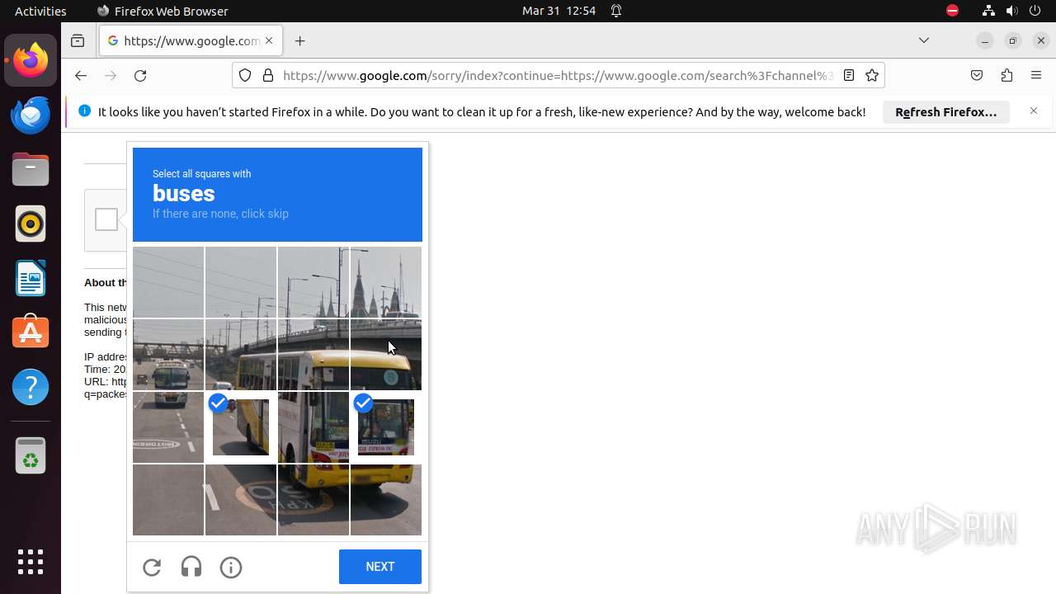Open network status icon in tray
1056x594 pixels.
tap(988, 11)
